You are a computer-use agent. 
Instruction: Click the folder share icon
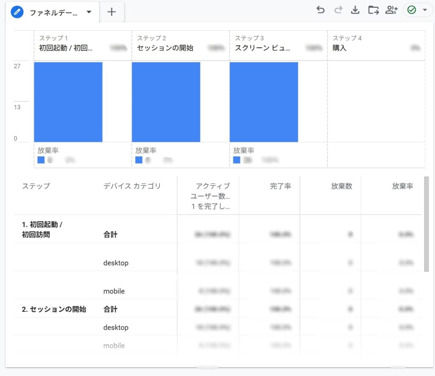pyautogui.click(x=373, y=10)
